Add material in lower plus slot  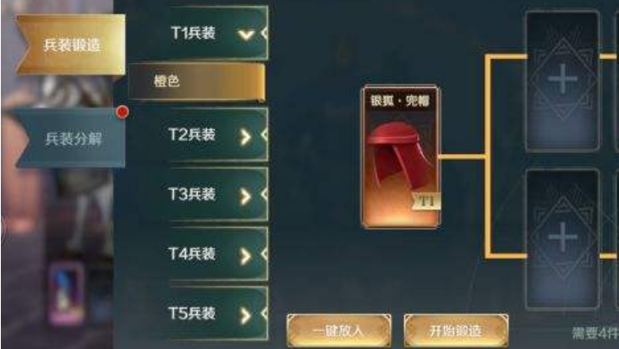(562, 237)
